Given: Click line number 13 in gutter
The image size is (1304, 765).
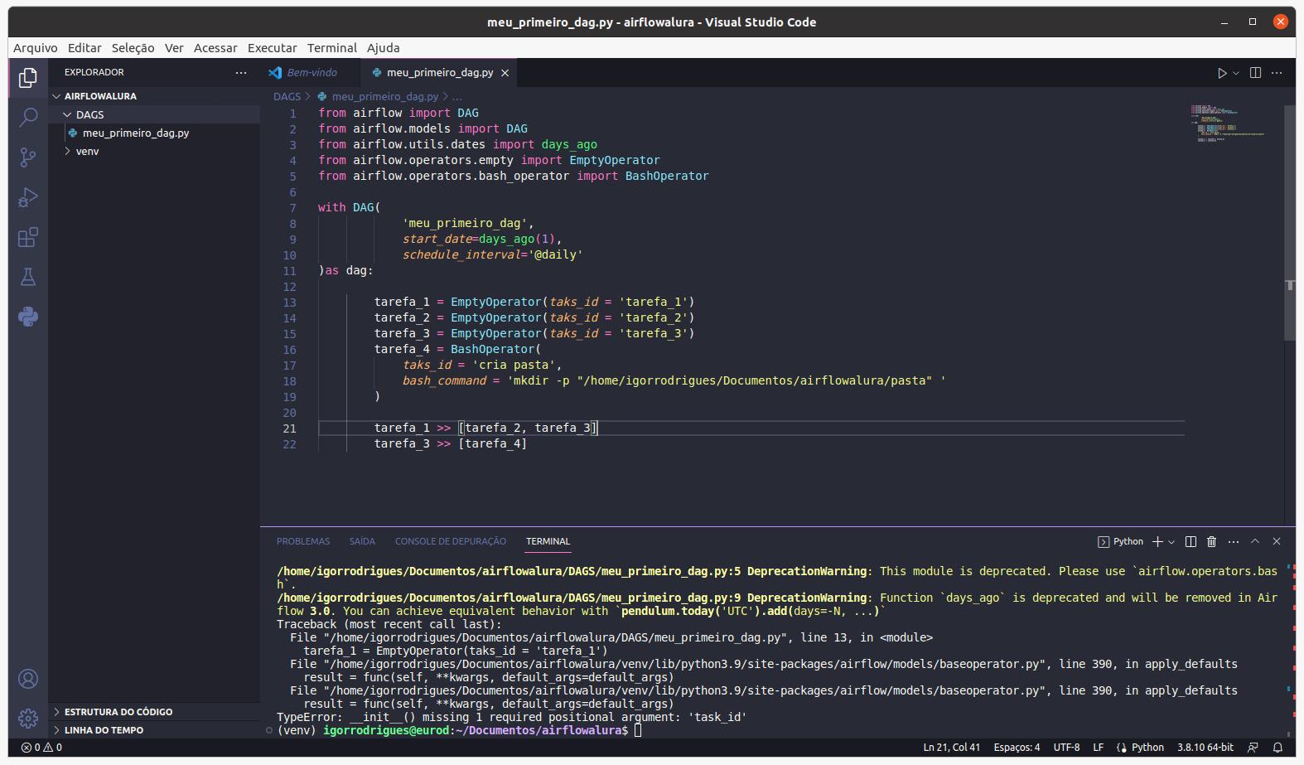Looking at the screenshot, I should click(x=289, y=303).
